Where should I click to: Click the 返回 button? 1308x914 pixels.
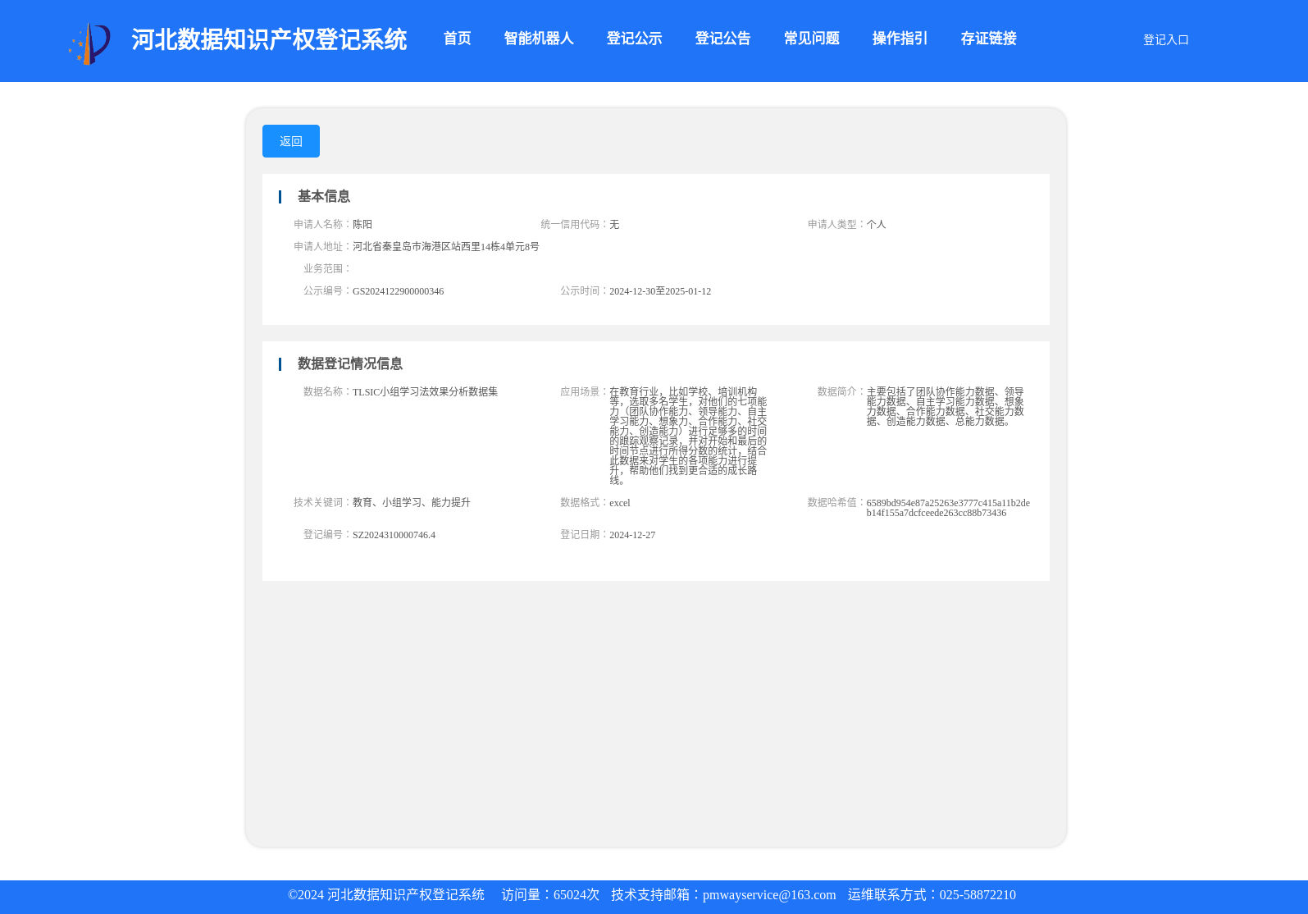(291, 141)
